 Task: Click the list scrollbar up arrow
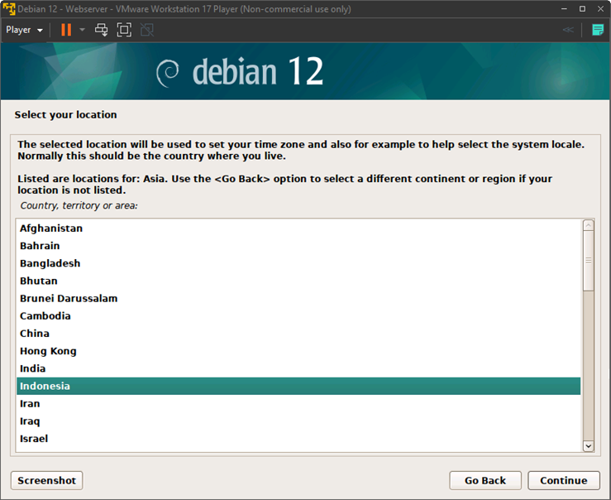[589, 225]
